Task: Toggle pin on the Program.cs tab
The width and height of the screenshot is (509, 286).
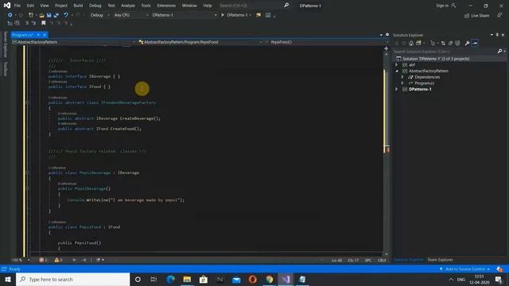Action: (38, 35)
